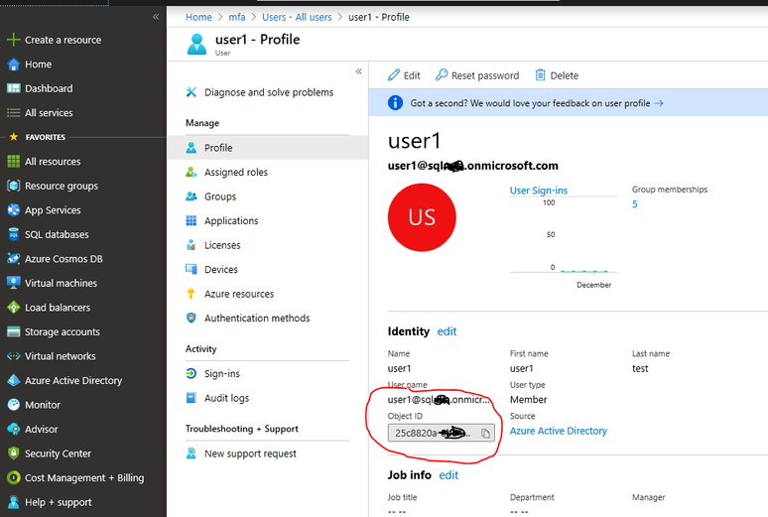Image resolution: width=768 pixels, height=517 pixels.
Task: Click the Identity edit link
Action: point(447,331)
